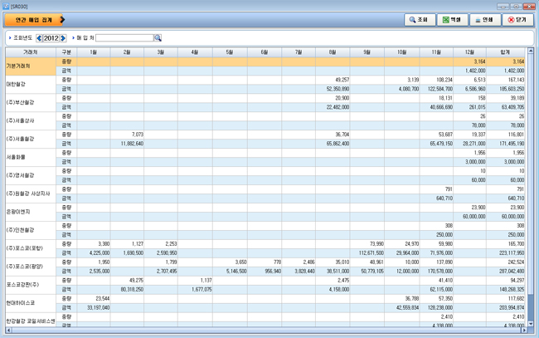Focus the 매입처 supplier input box

coord(124,38)
